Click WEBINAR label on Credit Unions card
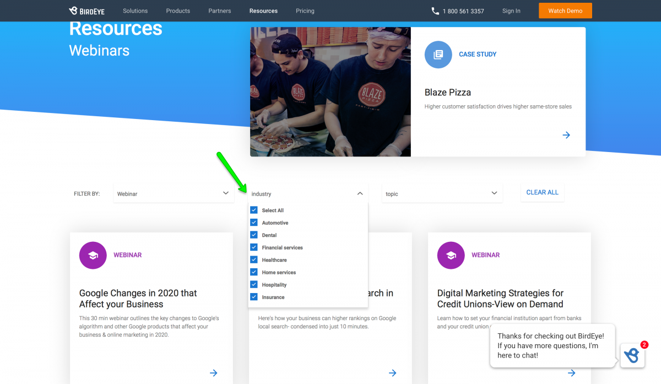 (486, 255)
